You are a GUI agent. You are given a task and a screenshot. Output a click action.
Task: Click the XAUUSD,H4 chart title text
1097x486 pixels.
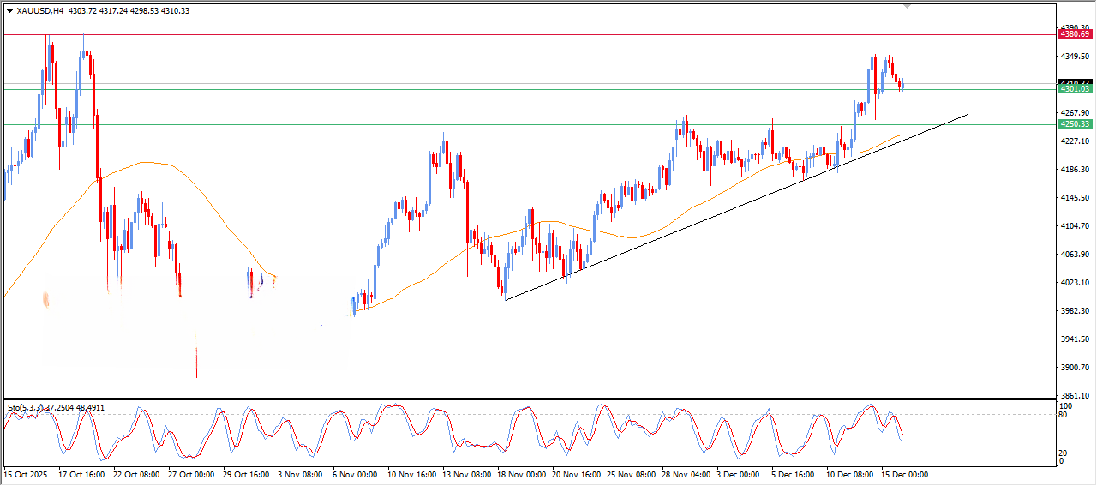pos(39,11)
